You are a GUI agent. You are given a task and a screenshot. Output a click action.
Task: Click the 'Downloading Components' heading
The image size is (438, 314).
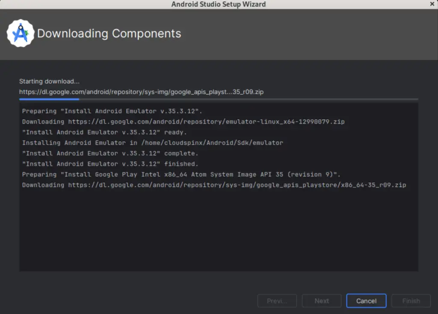tap(109, 33)
